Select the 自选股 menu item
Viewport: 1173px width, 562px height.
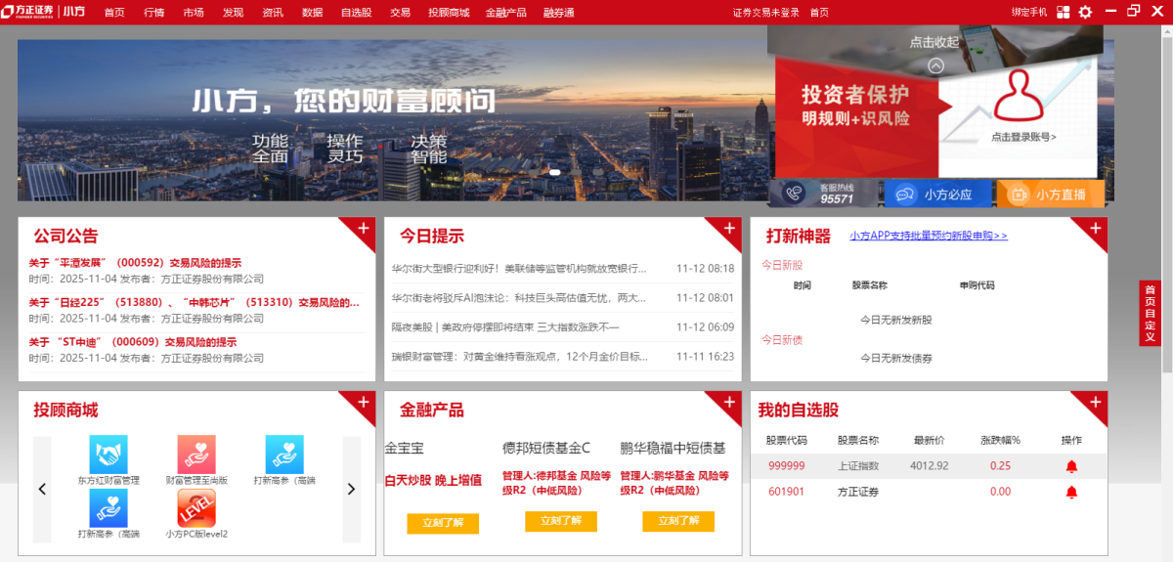(356, 13)
